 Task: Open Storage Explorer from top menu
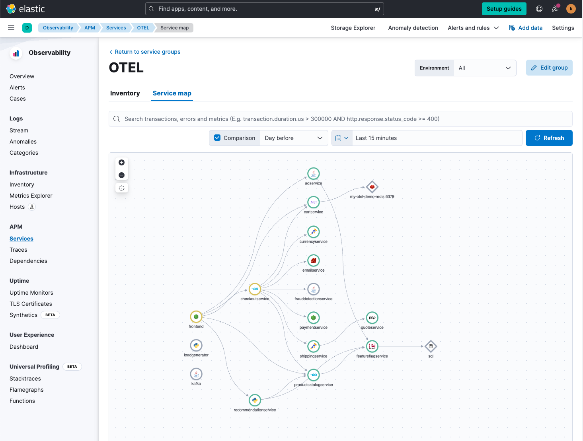click(353, 28)
